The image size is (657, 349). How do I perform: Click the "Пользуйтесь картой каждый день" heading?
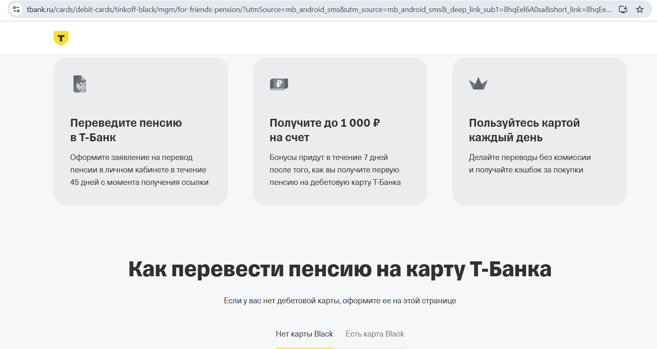524,130
